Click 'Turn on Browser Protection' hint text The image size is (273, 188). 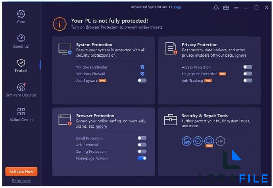click(117, 27)
